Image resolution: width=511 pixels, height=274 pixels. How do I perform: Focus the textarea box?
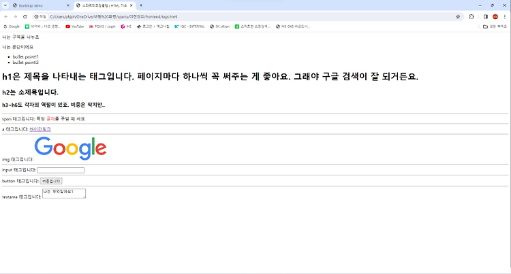click(64, 193)
